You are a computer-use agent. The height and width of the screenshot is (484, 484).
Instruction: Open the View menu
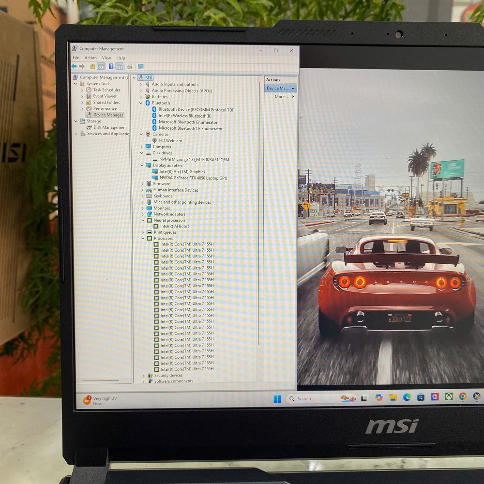coord(106,58)
